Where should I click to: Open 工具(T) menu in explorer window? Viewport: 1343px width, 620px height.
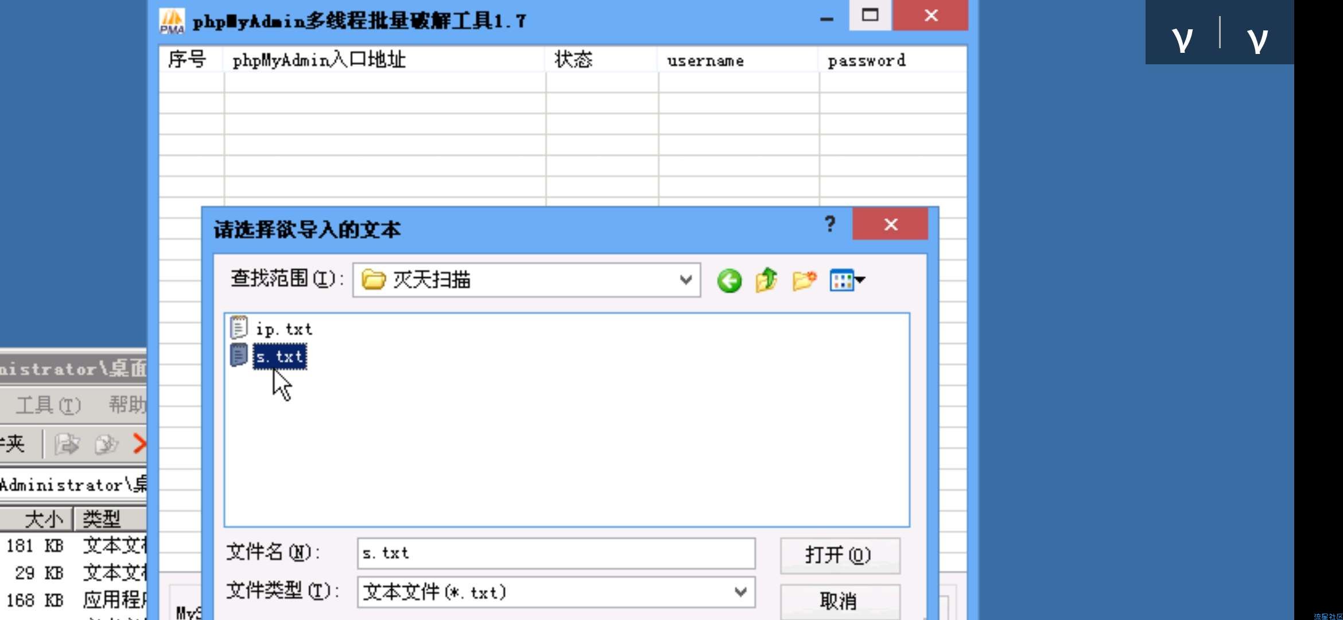coord(48,405)
